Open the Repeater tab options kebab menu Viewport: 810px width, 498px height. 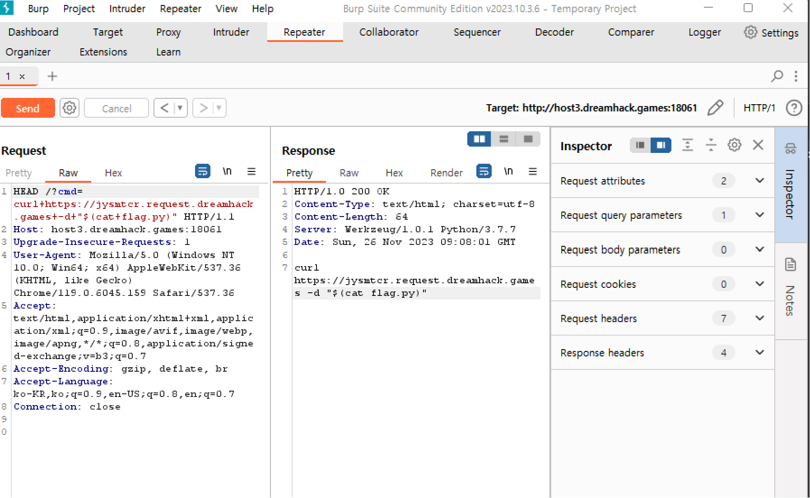pos(796,76)
